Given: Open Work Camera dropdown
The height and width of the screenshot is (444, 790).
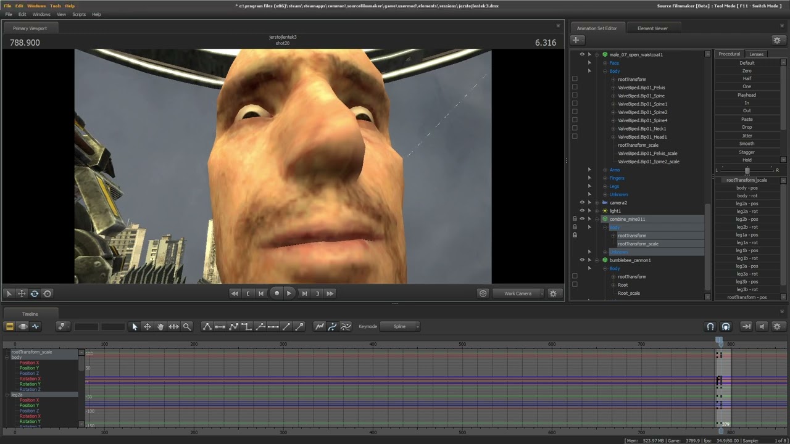Looking at the screenshot, I should click(x=518, y=294).
